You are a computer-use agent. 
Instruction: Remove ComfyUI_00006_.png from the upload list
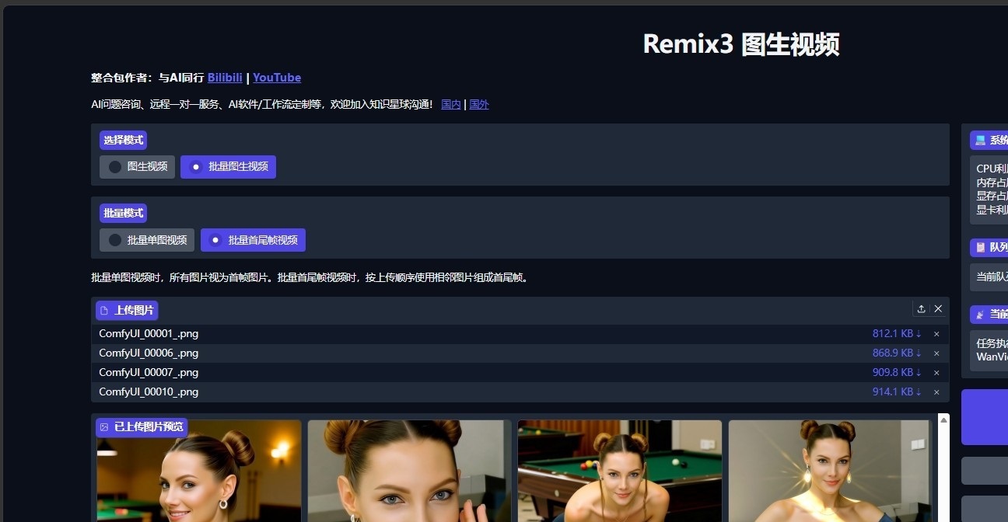[x=936, y=353]
